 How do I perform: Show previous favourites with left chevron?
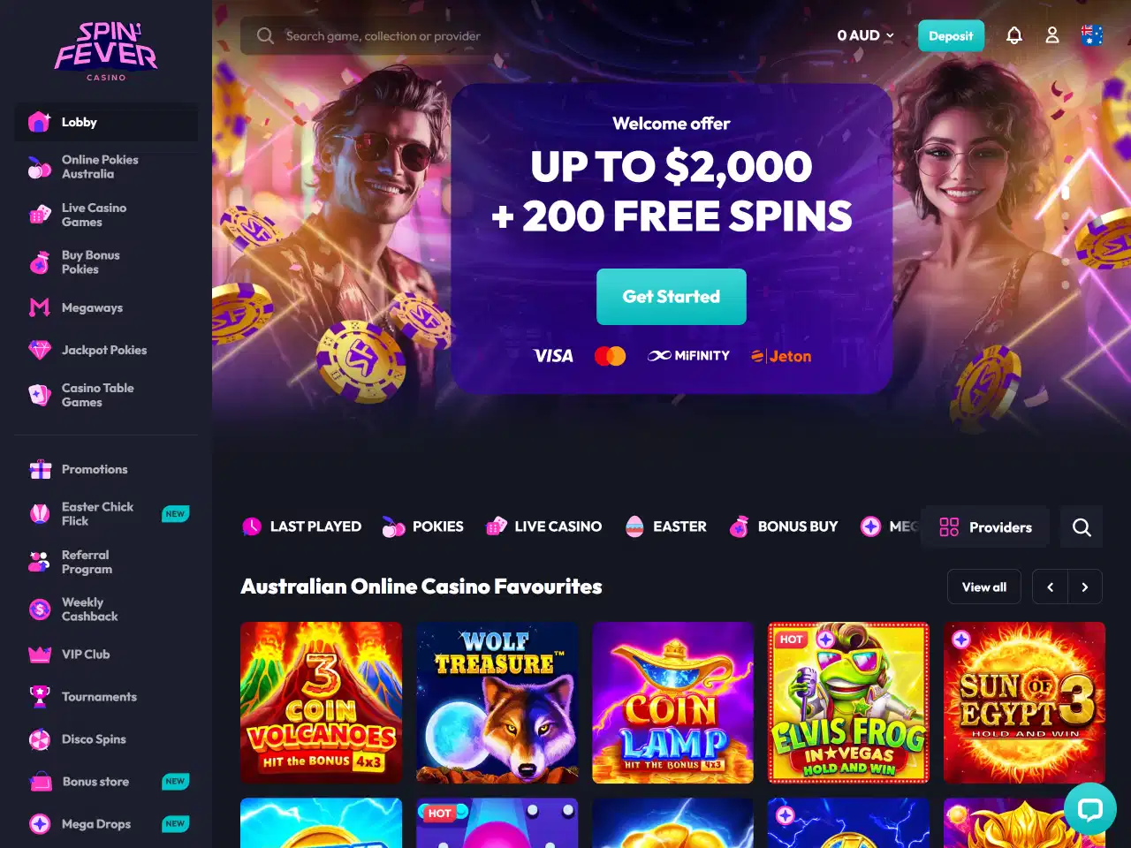(x=1050, y=587)
